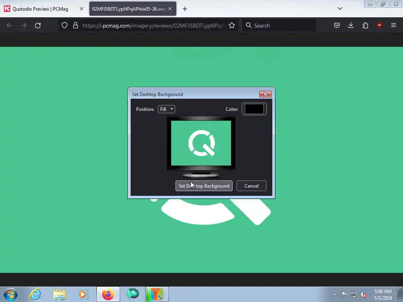Image resolution: width=403 pixels, height=302 pixels.
Task: Pick the background Color swatch
Action: (x=254, y=109)
